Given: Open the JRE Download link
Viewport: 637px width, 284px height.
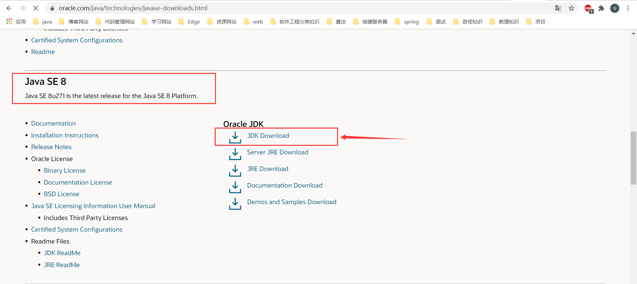Looking at the screenshot, I should 268,169.
